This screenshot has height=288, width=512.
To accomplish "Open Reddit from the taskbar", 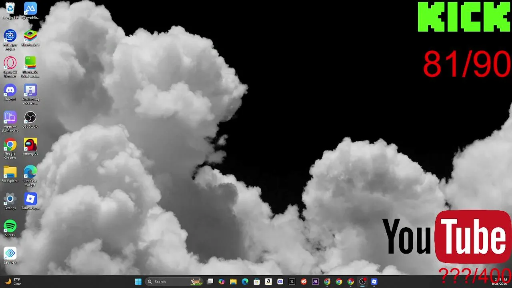I will [304, 282].
